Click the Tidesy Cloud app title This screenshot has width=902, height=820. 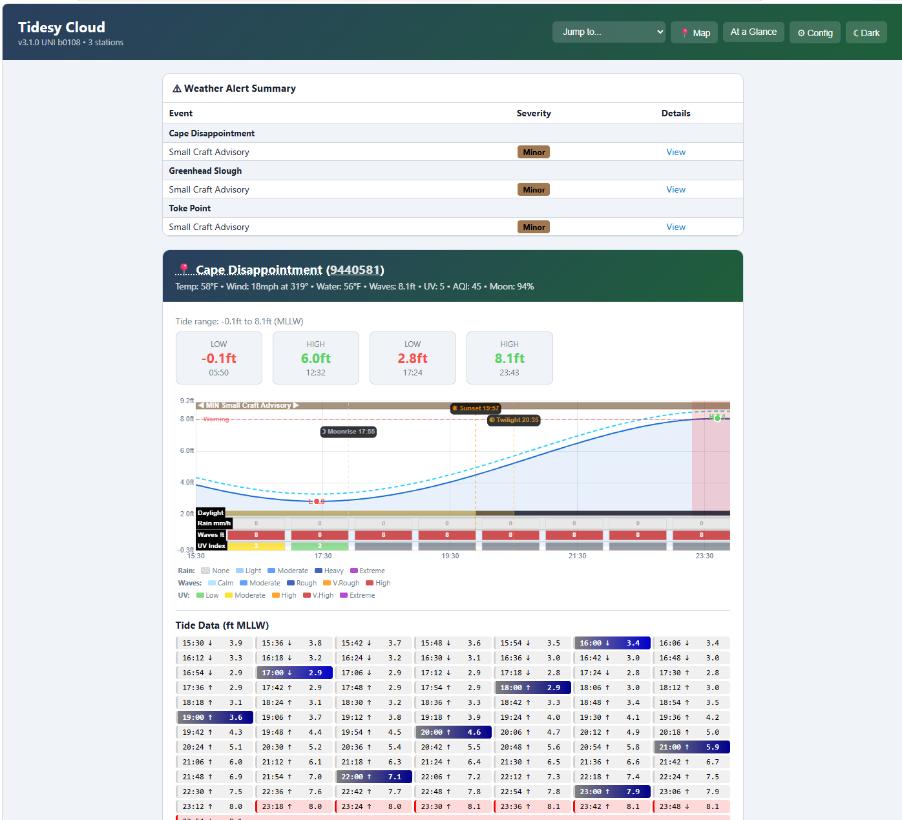(61, 27)
